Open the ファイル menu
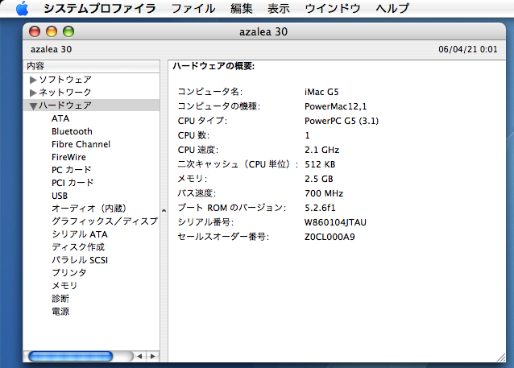Screen dimensions: 514x368 click(x=193, y=8)
